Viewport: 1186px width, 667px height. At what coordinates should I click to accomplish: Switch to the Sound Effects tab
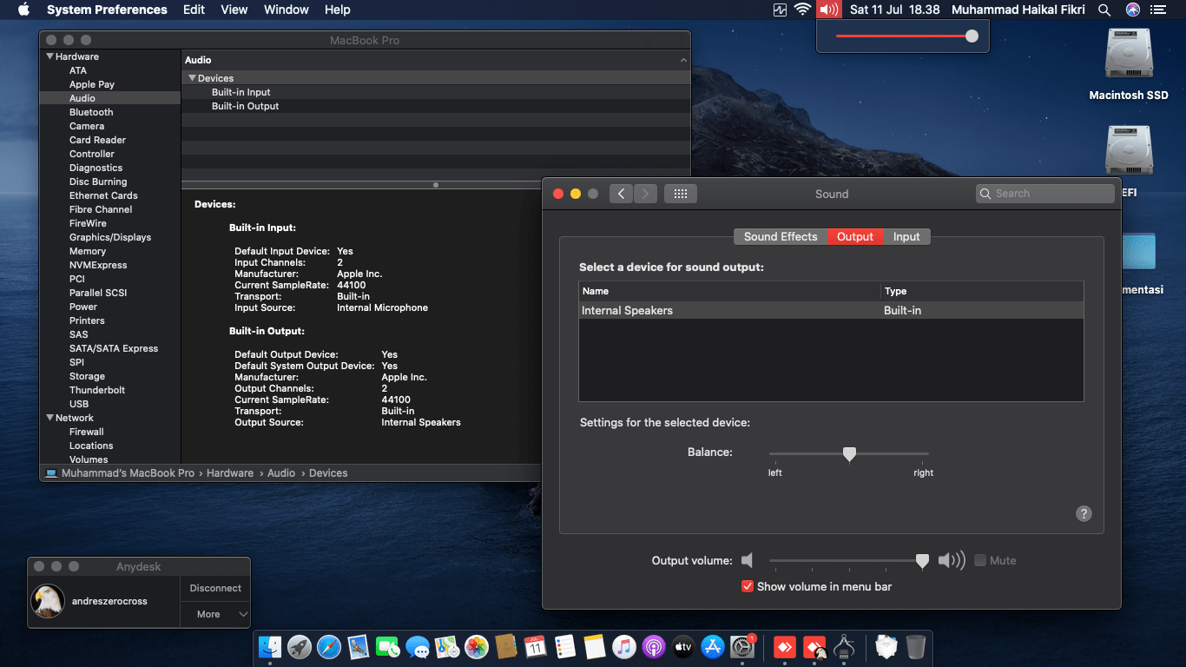tap(781, 236)
